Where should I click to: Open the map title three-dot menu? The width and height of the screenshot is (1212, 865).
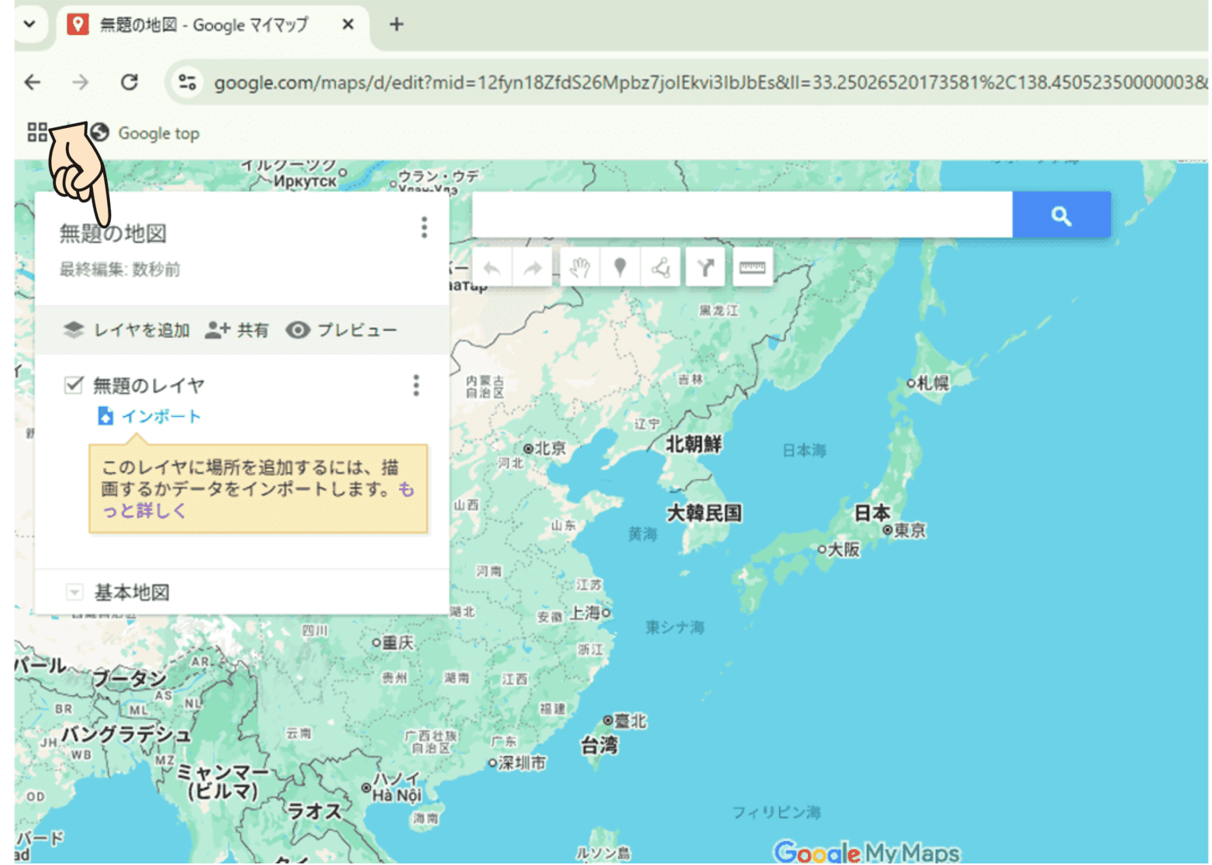click(x=423, y=227)
